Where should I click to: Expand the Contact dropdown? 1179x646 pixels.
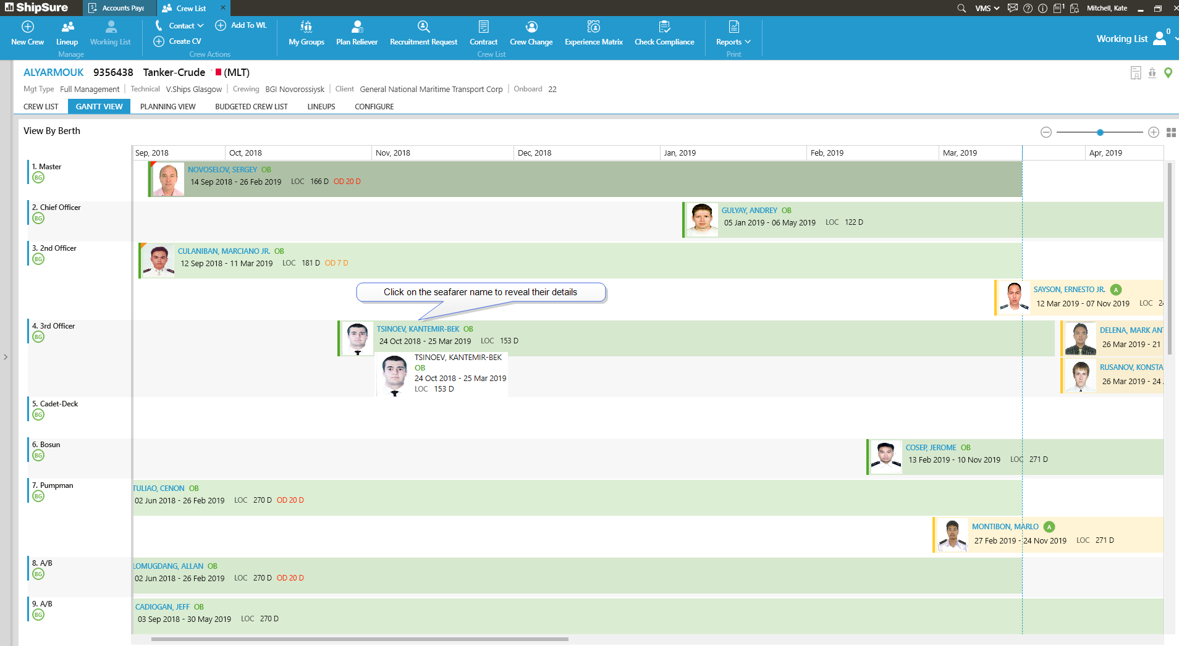coord(185,26)
